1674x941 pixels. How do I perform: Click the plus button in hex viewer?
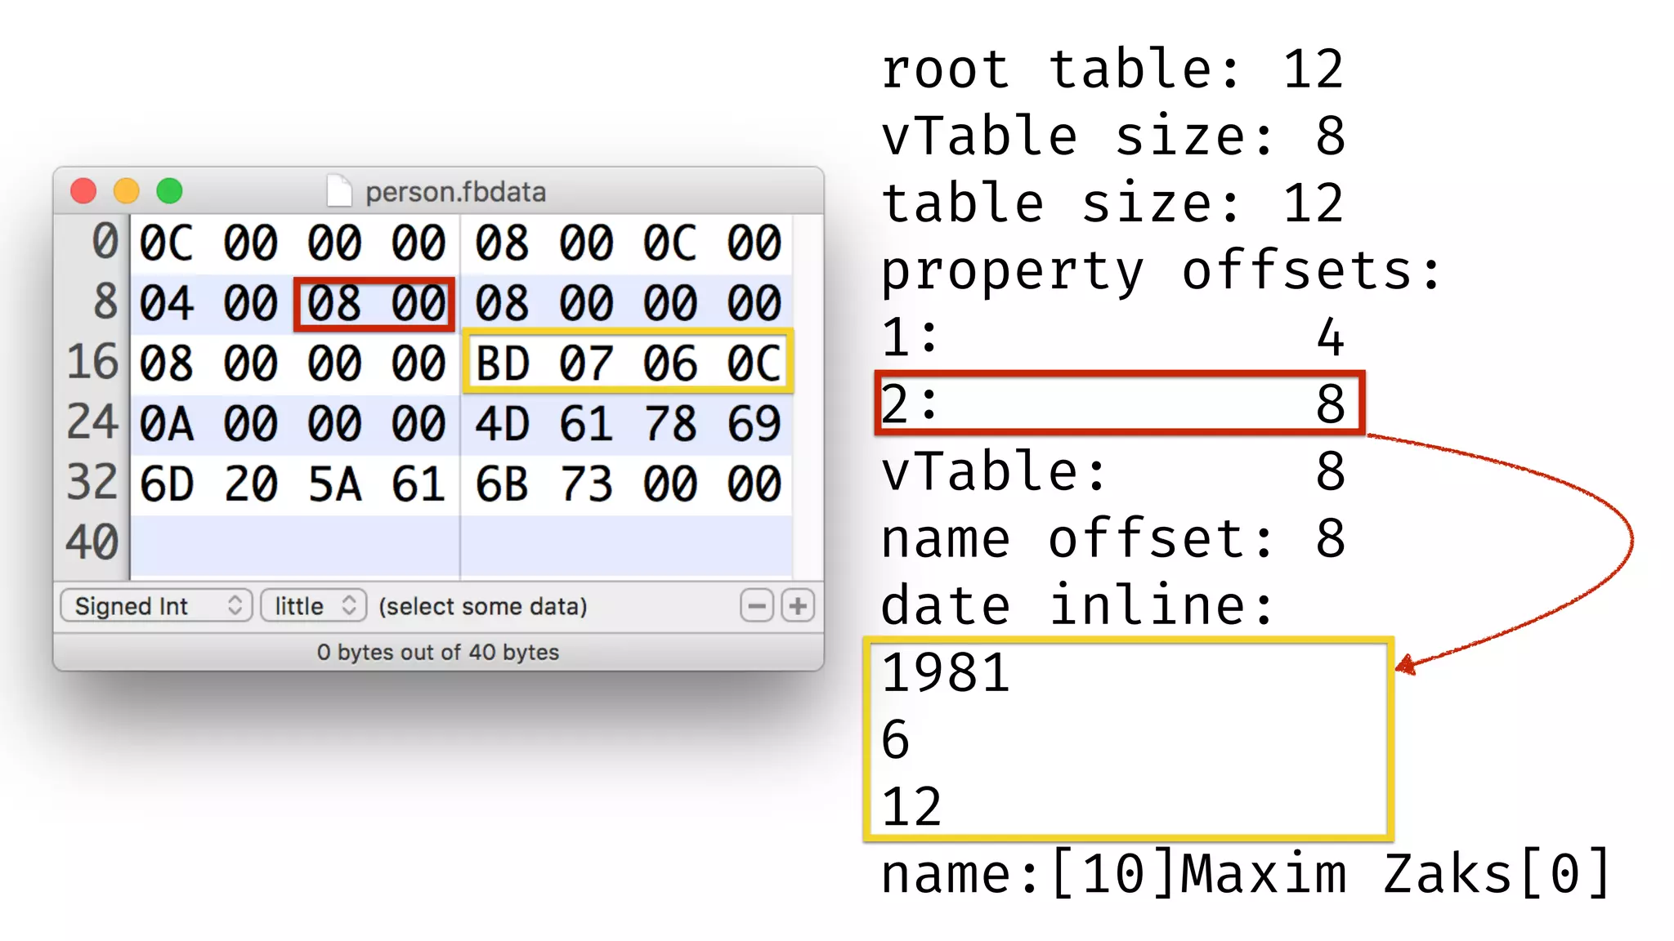(798, 606)
